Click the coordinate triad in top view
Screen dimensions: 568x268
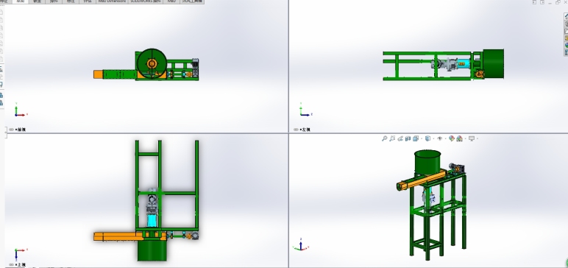tap(21, 255)
